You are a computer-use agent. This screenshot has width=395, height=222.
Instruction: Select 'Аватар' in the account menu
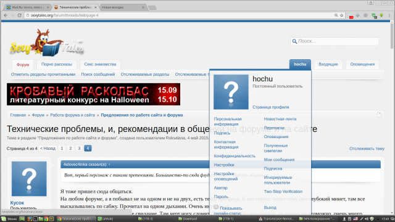click(221, 187)
